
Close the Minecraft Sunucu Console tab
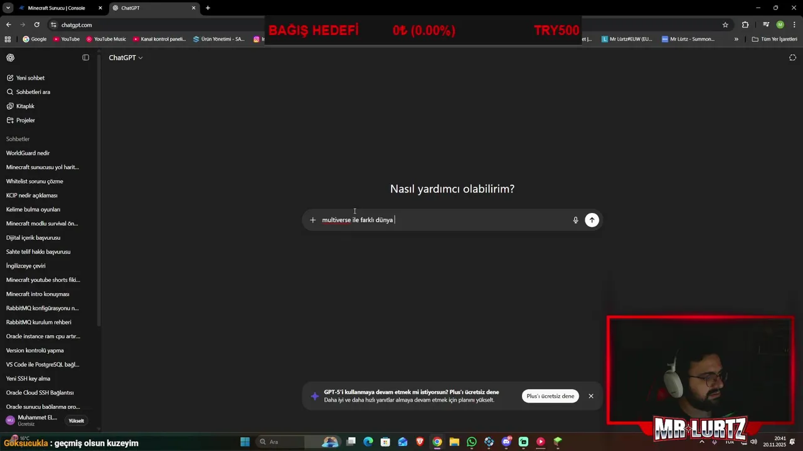(x=100, y=8)
